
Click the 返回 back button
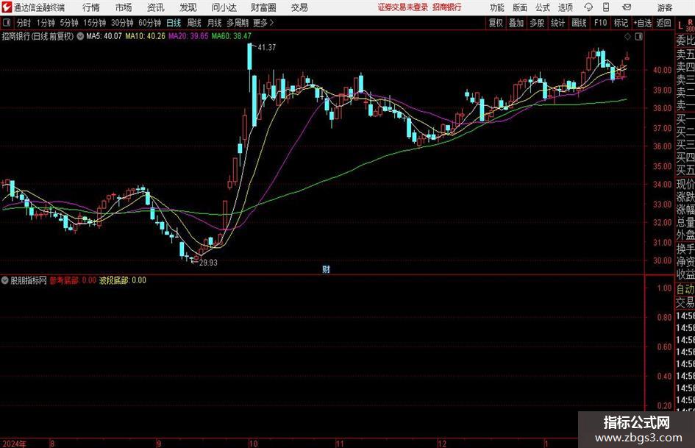click(663, 23)
